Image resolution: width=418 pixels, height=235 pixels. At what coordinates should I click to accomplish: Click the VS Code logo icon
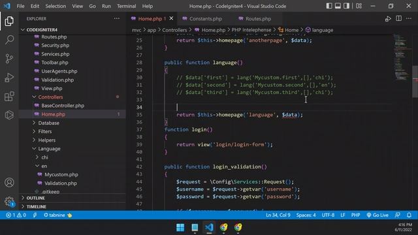click(x=7, y=6)
